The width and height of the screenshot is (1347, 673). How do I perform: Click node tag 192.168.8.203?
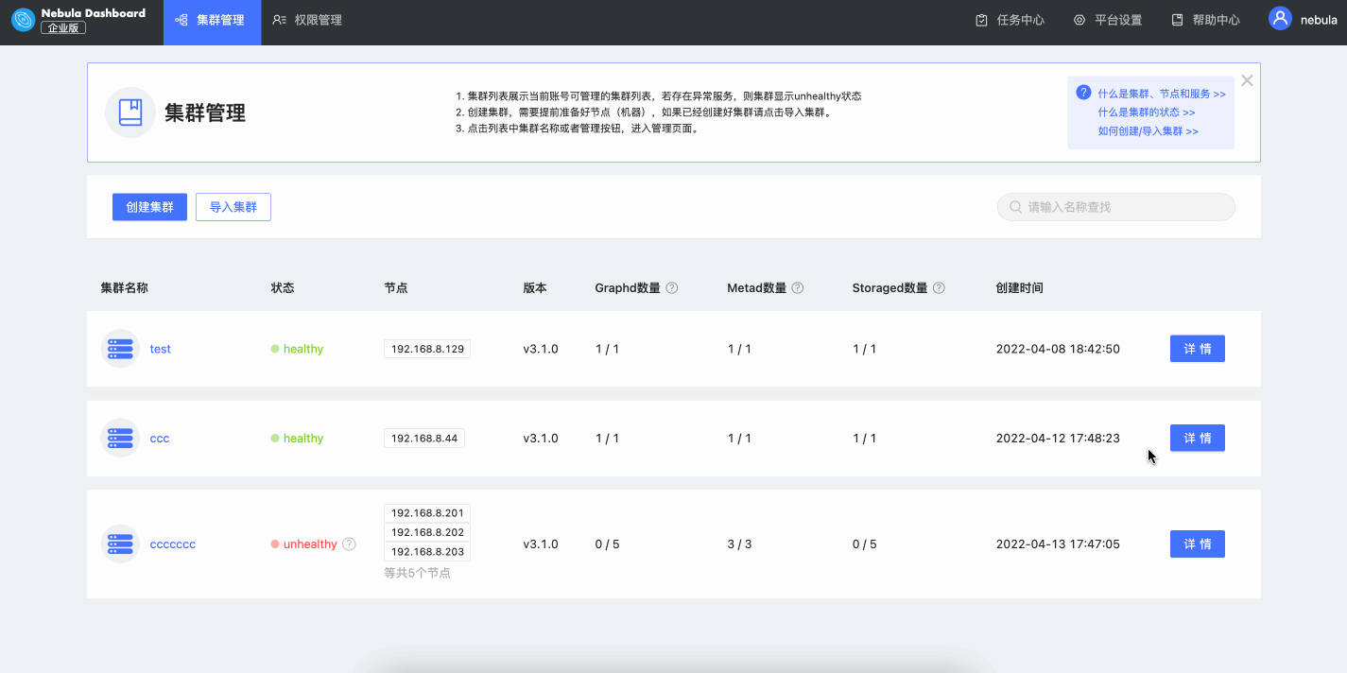pyautogui.click(x=427, y=552)
